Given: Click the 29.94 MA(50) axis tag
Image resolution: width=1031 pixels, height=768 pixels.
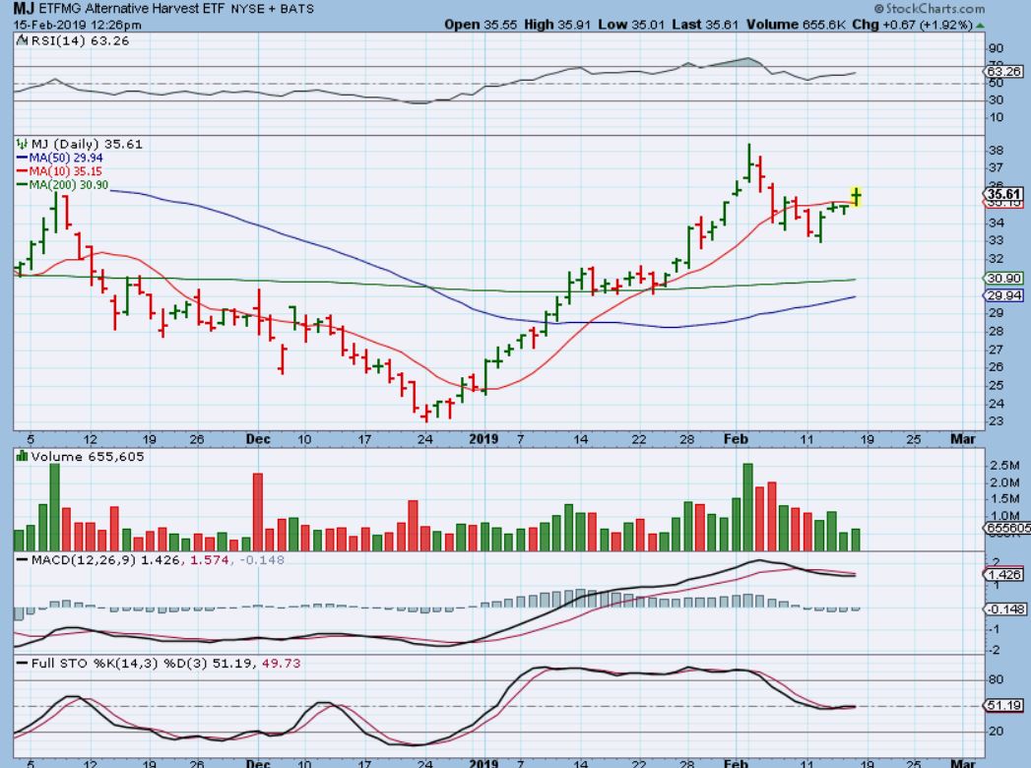Looking at the screenshot, I should pyautogui.click(x=1003, y=296).
